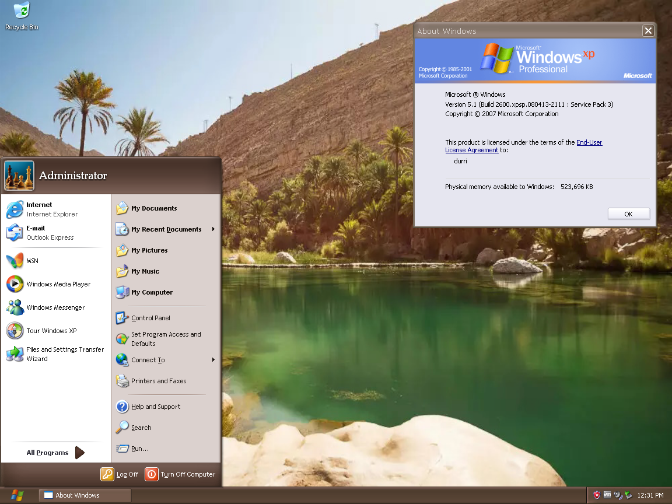This screenshot has width=672, height=504.
Task: Open the volume speaker icon in tray
Action: [617, 495]
